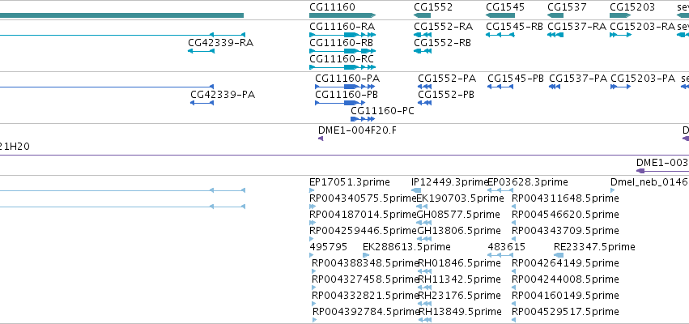Select RH11342.5prime feature
689x324 pixels.
coord(460,280)
